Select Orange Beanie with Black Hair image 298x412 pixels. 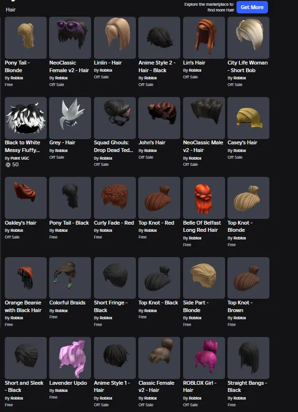pos(26,278)
